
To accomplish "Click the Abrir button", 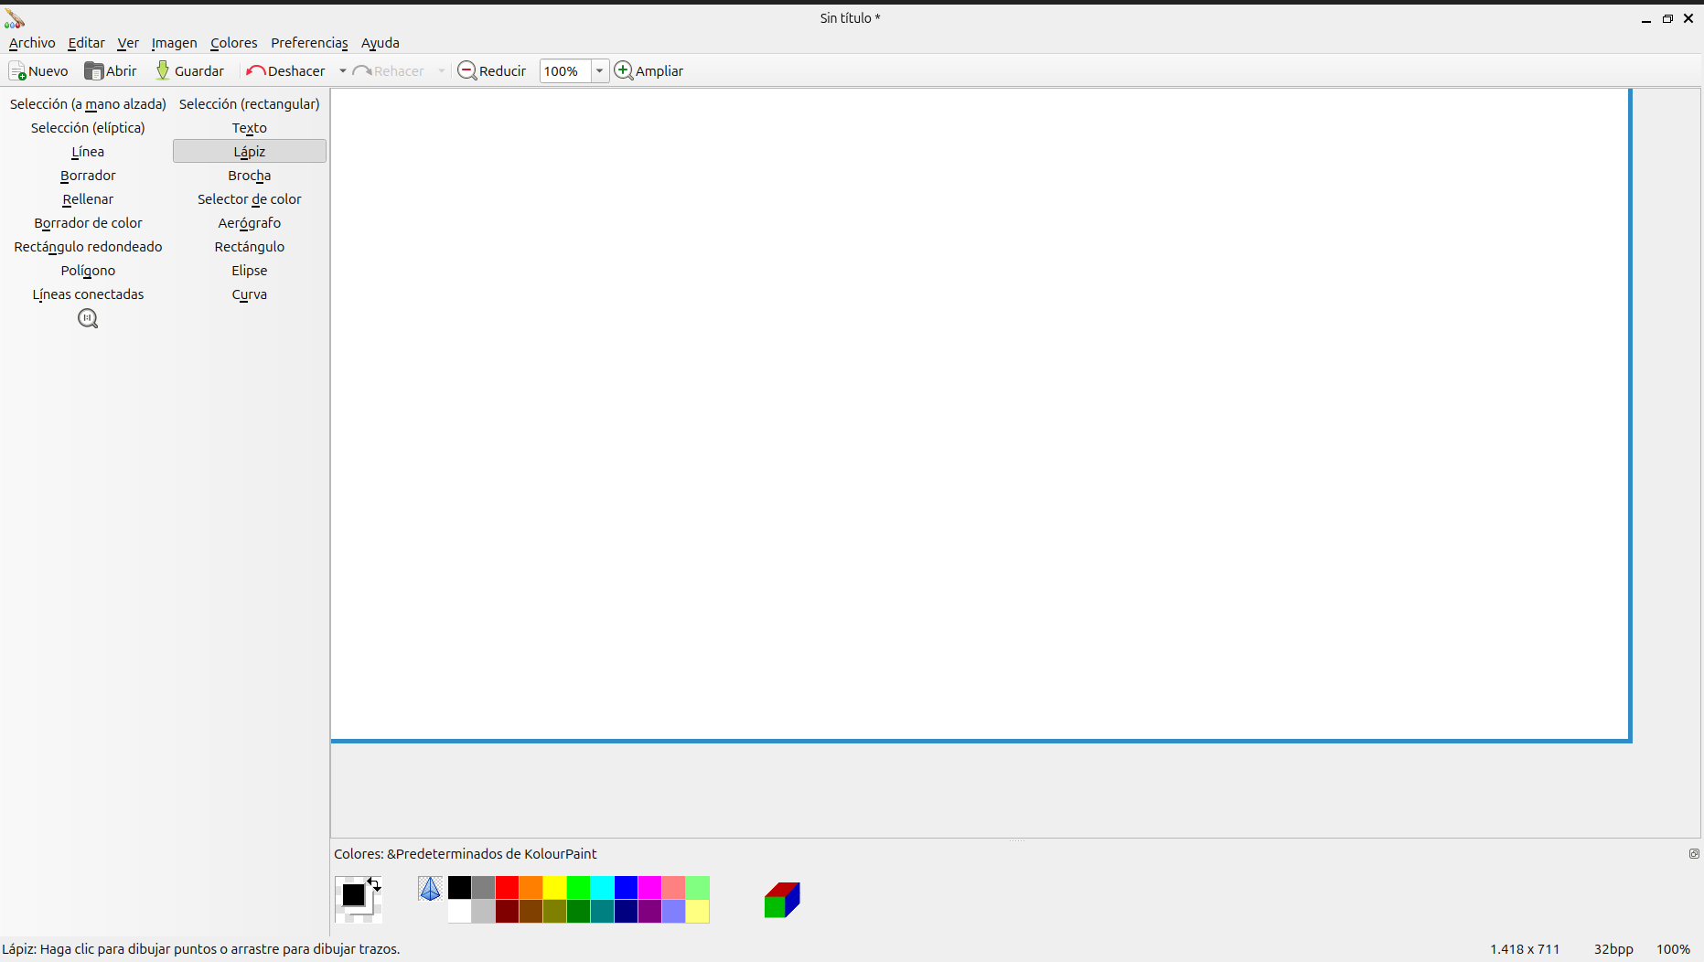I will [111, 71].
